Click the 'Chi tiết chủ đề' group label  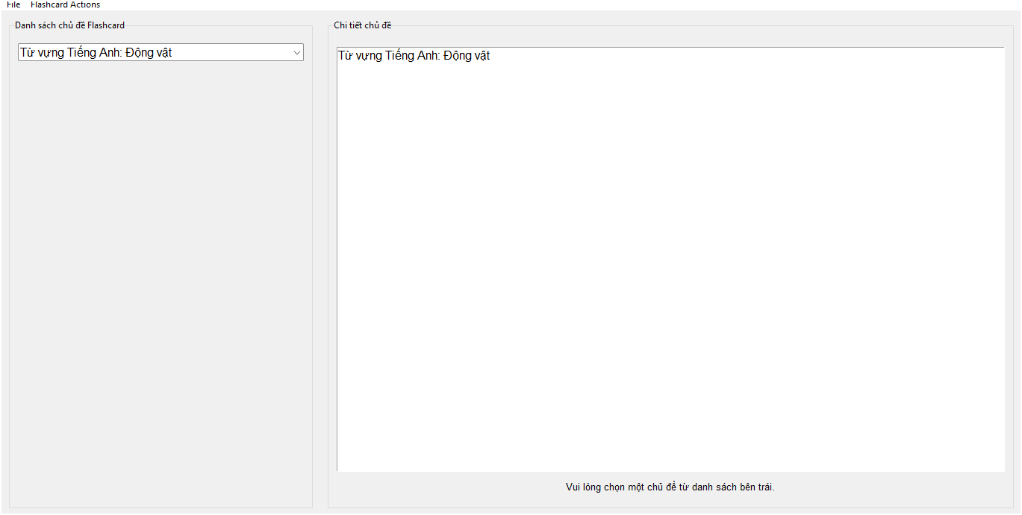pyautogui.click(x=362, y=25)
